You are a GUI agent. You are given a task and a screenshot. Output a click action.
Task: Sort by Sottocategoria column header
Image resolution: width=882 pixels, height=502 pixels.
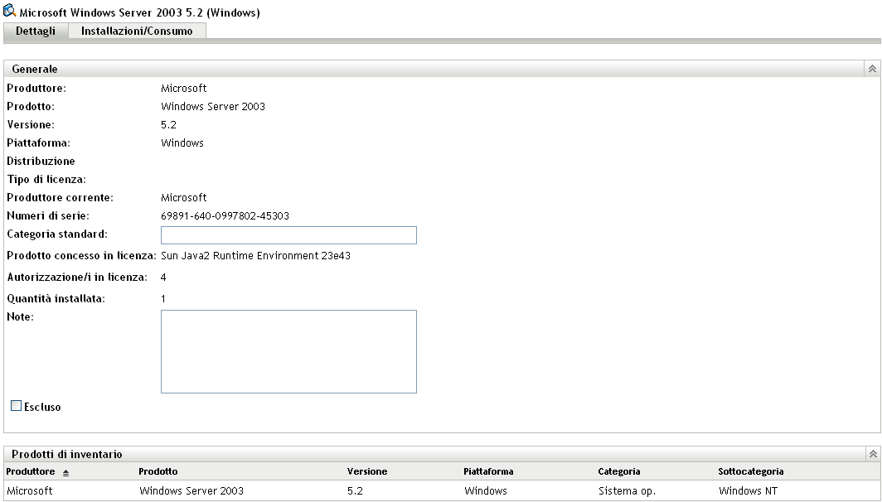[x=750, y=471]
